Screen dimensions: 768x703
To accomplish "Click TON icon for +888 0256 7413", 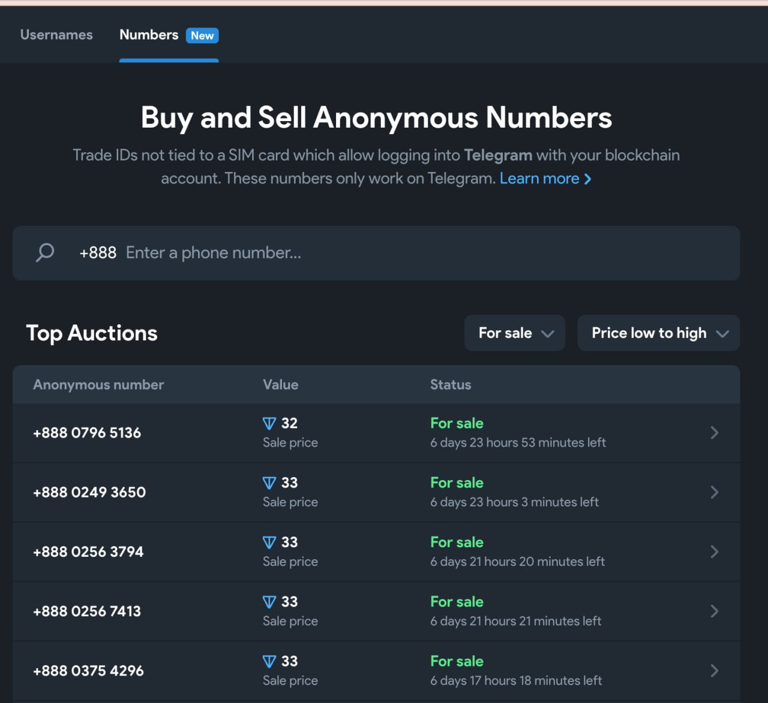I will click(269, 602).
